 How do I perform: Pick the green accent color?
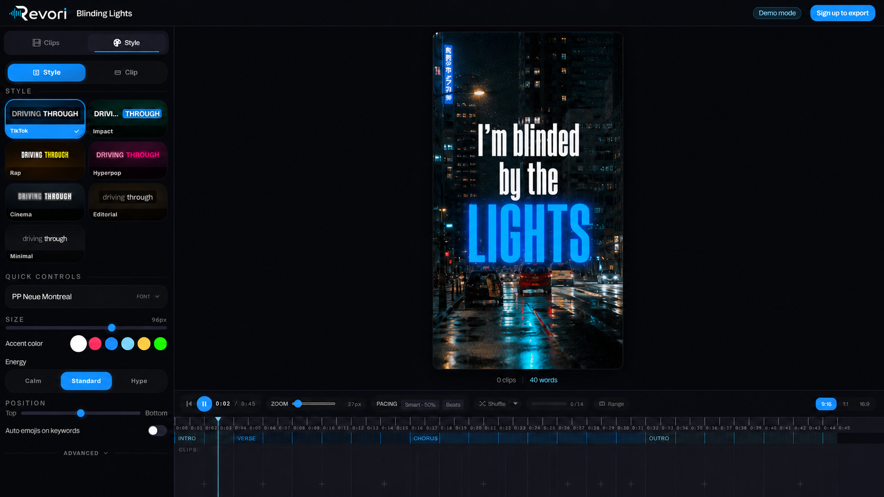(x=160, y=344)
